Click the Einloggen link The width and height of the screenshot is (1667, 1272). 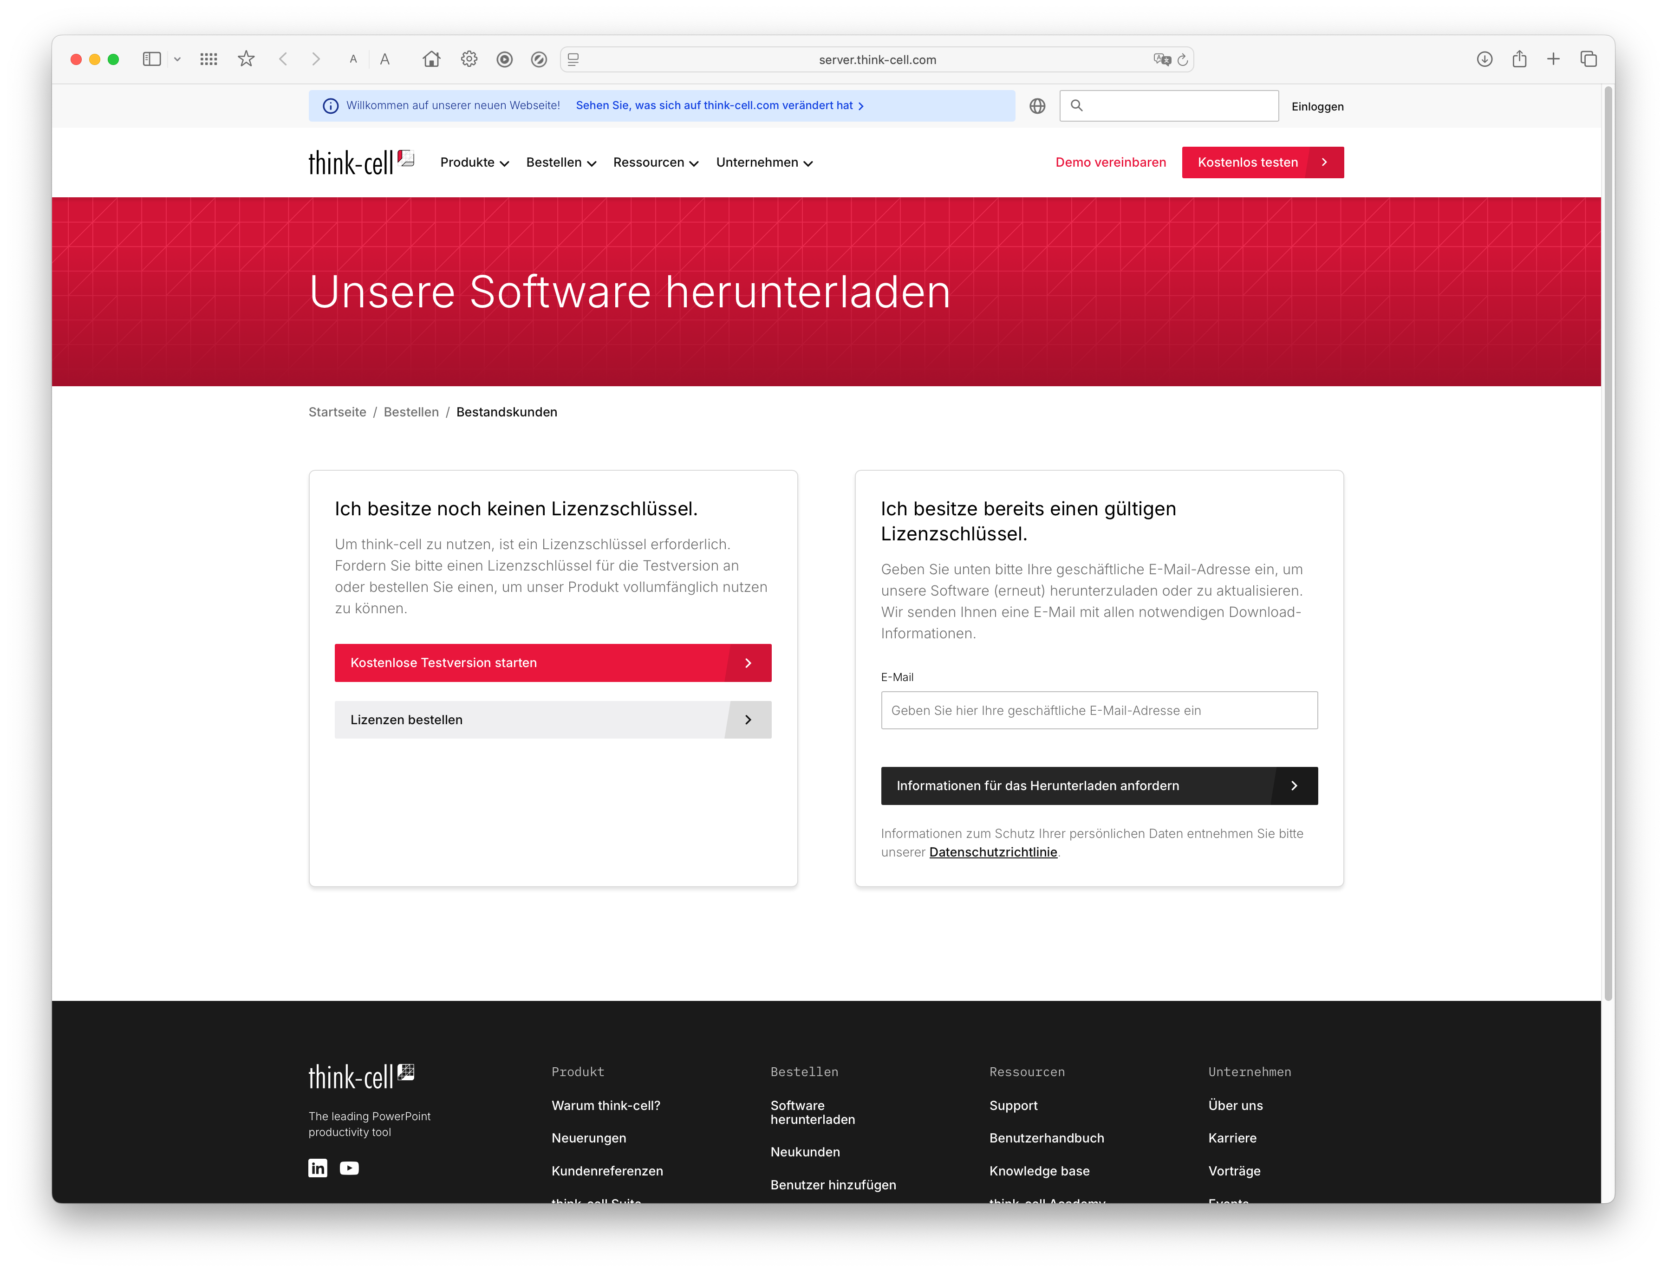click(1317, 107)
